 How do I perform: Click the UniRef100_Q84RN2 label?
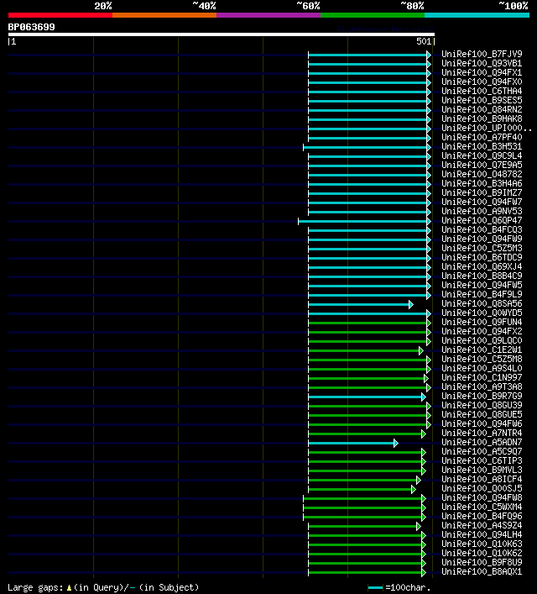(482, 109)
